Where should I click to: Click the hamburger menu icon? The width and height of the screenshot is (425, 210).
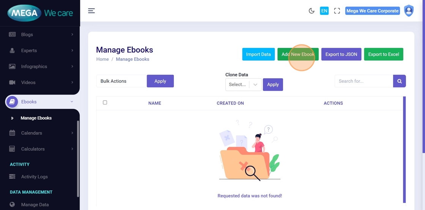[x=91, y=11]
